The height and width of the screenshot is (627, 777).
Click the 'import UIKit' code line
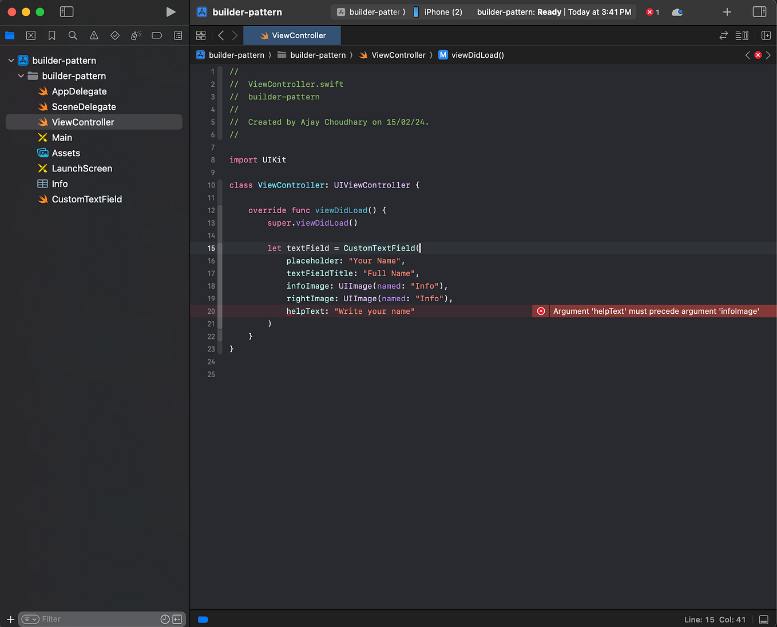257,160
